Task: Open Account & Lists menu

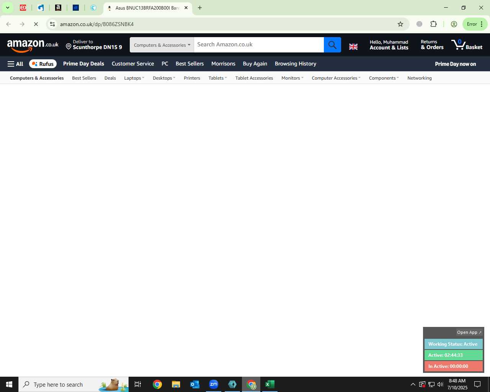Action: click(x=389, y=45)
